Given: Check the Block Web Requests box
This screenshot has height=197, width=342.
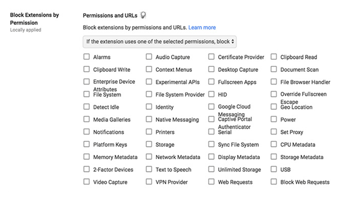Looking at the screenshot, I should click(x=274, y=182).
